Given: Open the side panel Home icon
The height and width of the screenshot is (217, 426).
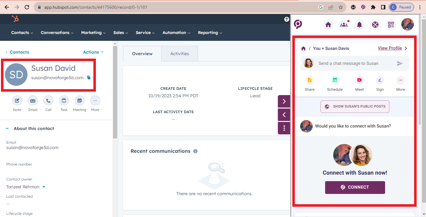Looking at the screenshot, I should [328, 25].
